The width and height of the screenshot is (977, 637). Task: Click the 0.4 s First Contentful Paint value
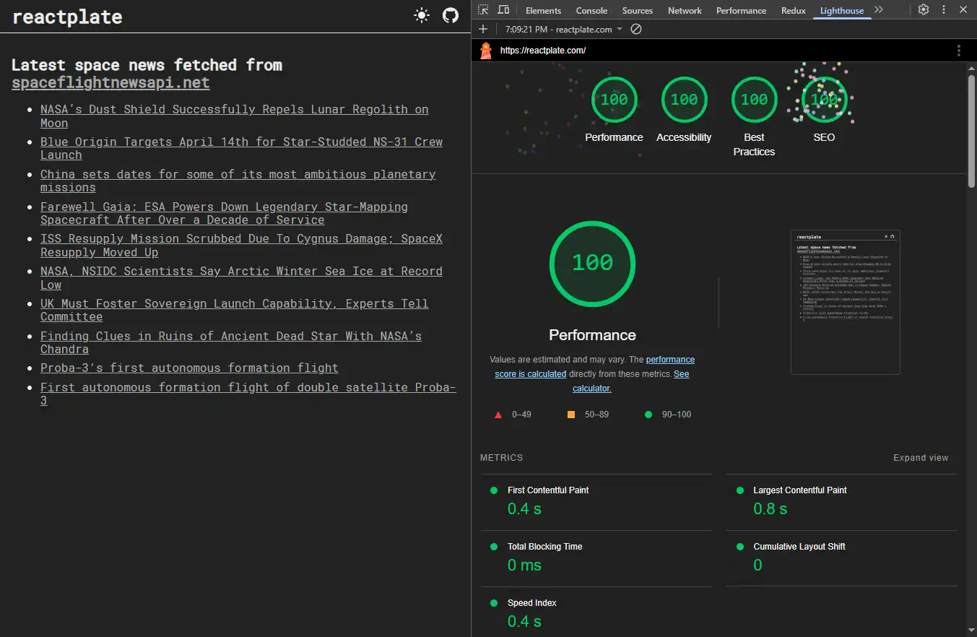coord(524,508)
